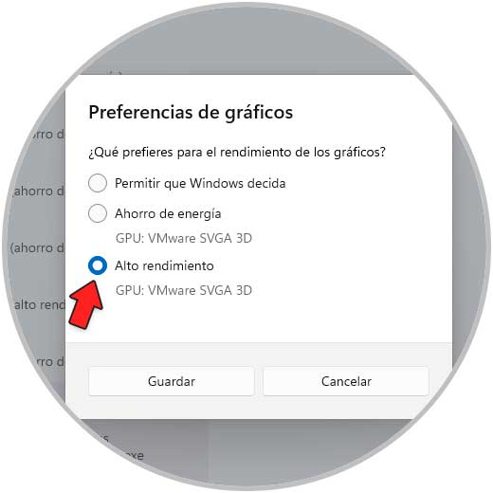Viewport: 493px width, 493px height.
Task: Click the dimmed "(ahorro d" background entry
Action: click(37, 248)
